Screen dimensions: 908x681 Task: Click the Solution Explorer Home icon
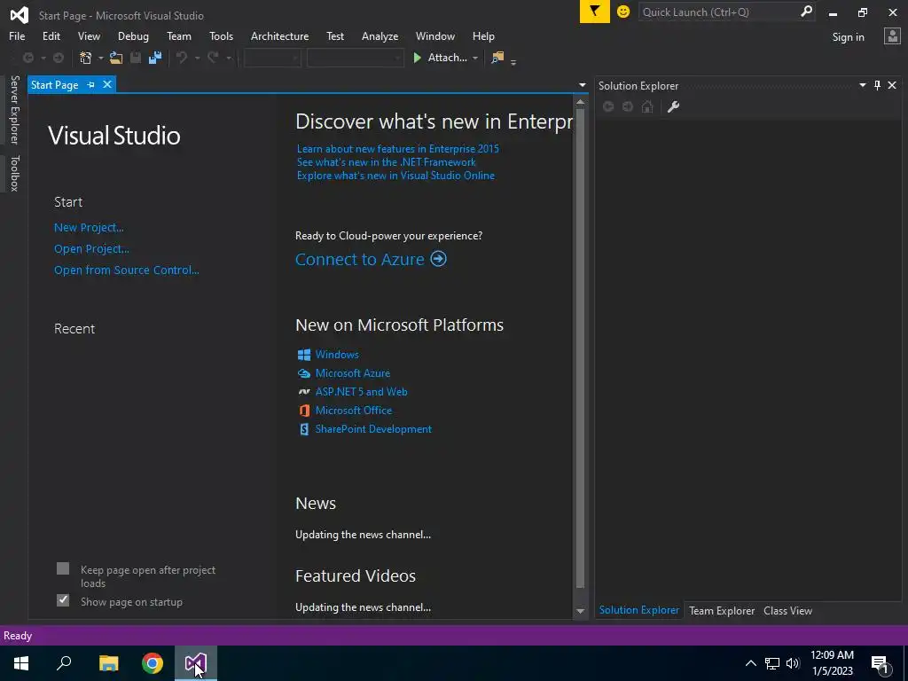tap(647, 106)
